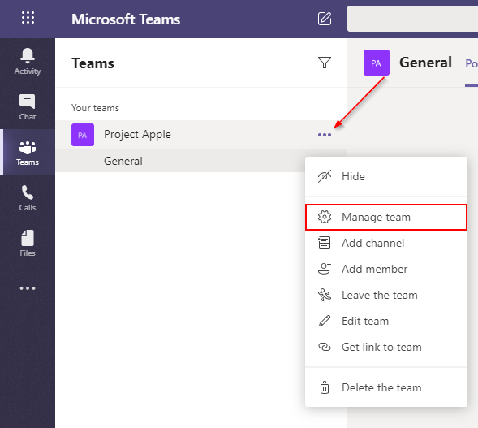Choose Leave the team option
The height and width of the screenshot is (428, 478).
tap(386, 295)
